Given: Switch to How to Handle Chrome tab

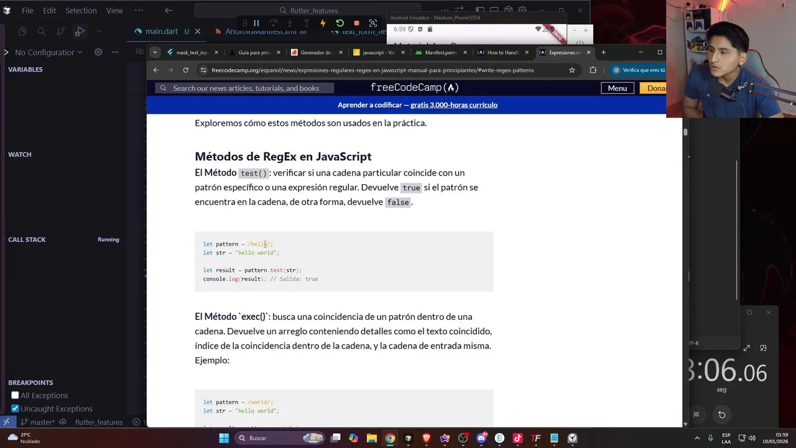Looking at the screenshot, I should [503, 52].
